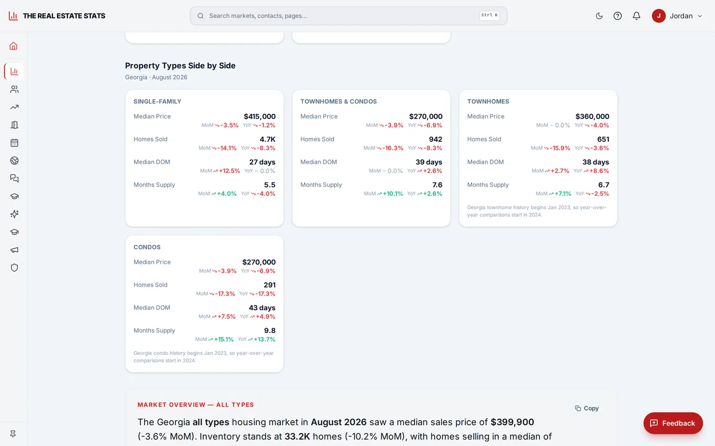Image resolution: width=715 pixels, height=446 pixels.
Task: Click the $360,000 median price value
Action: click(x=592, y=116)
